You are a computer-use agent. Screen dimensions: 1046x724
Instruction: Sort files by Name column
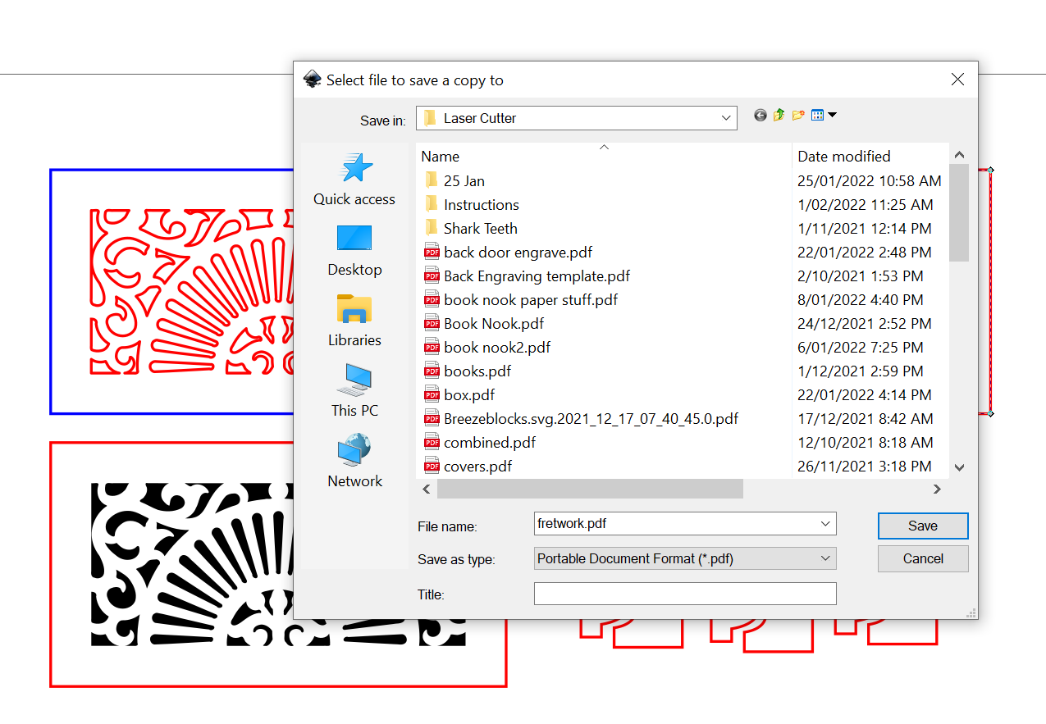[x=441, y=157]
